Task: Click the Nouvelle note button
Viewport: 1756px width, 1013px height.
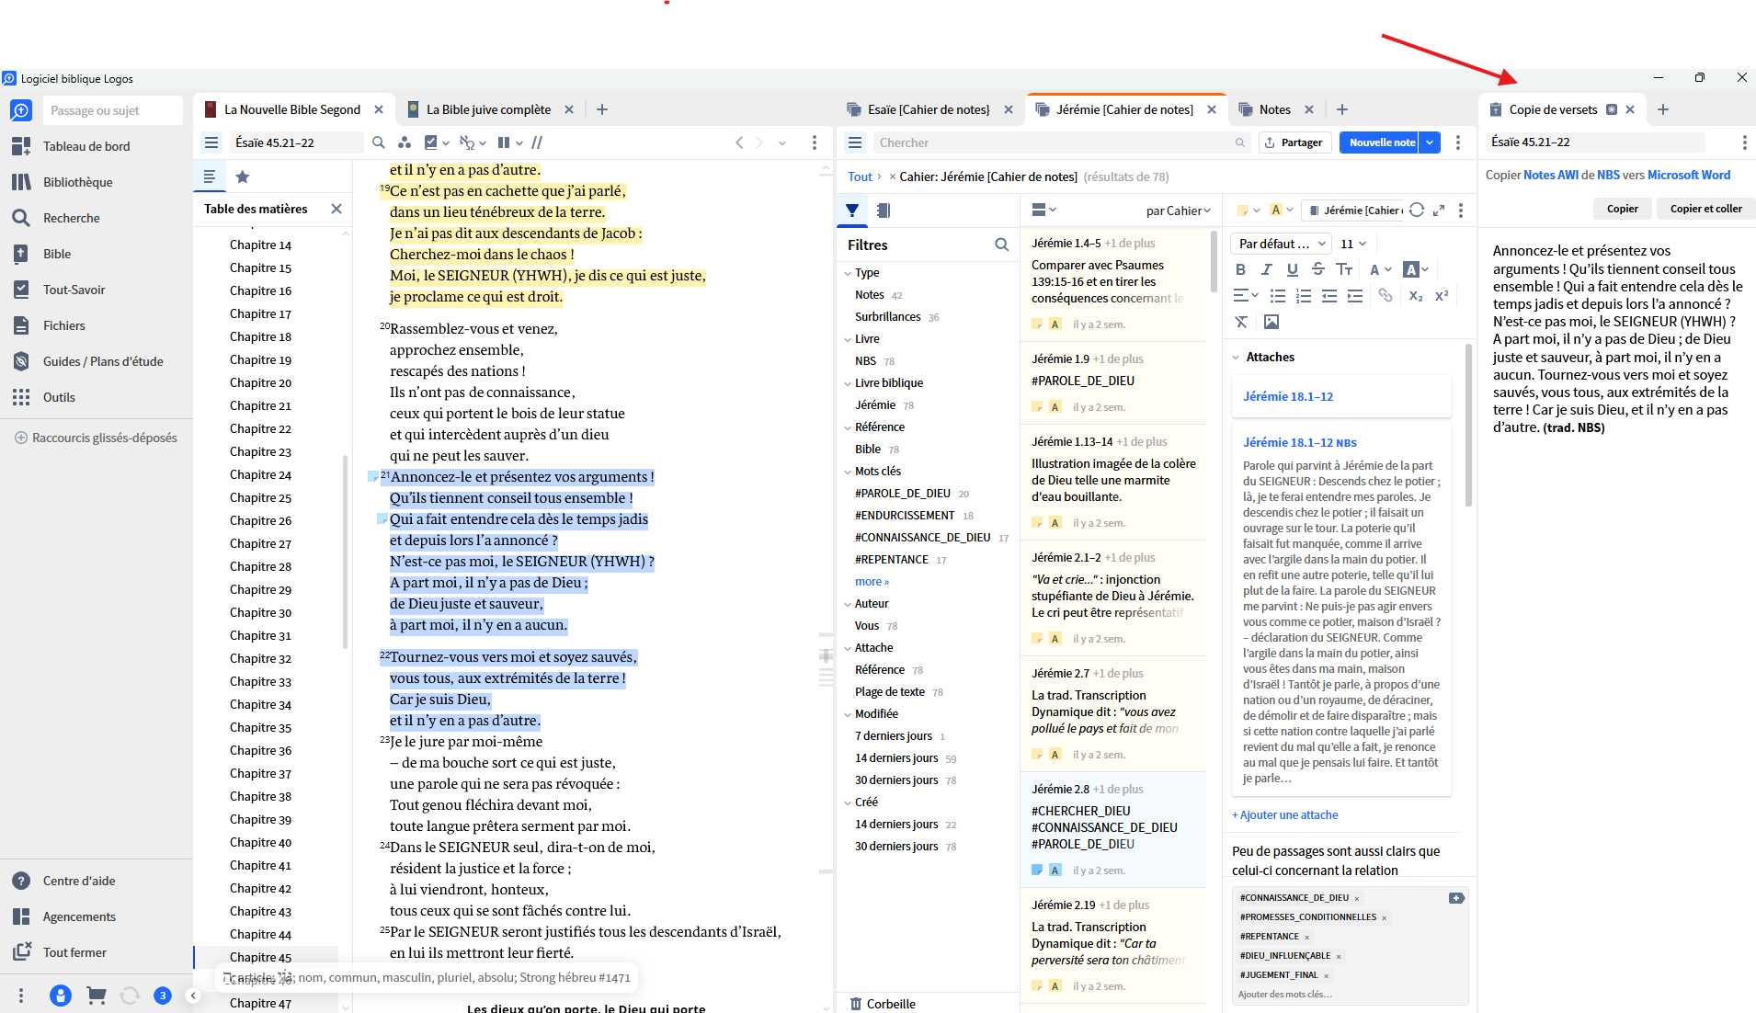Action: click(x=1381, y=142)
